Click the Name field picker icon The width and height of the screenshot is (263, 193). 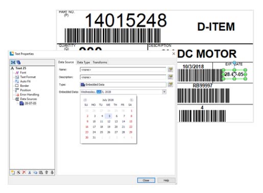click(x=170, y=69)
